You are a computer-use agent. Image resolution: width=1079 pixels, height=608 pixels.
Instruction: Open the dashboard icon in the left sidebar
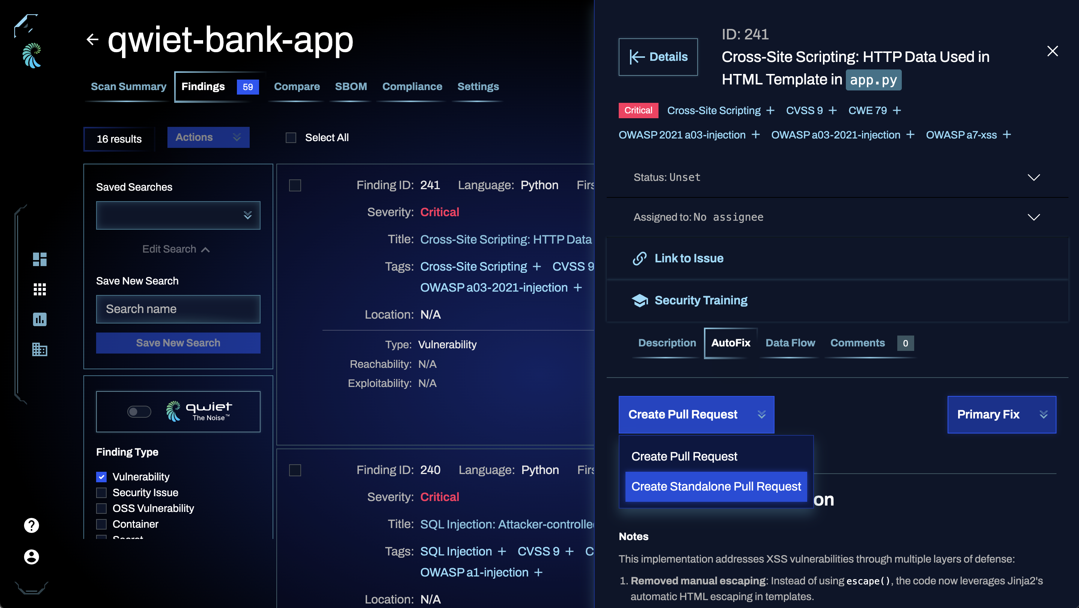coord(40,259)
